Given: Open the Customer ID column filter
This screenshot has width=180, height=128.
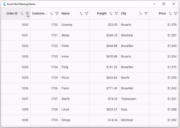Looking at the screenshot, I should [x=57, y=14].
